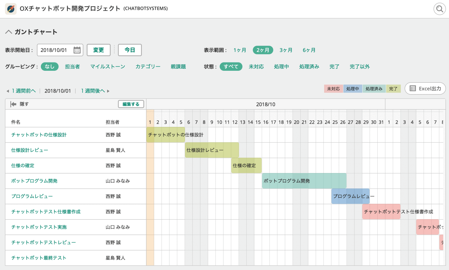This screenshot has height=270, width=449.
Task: Click the 仕様設計レビュー Gantt bar
Action: (212, 150)
